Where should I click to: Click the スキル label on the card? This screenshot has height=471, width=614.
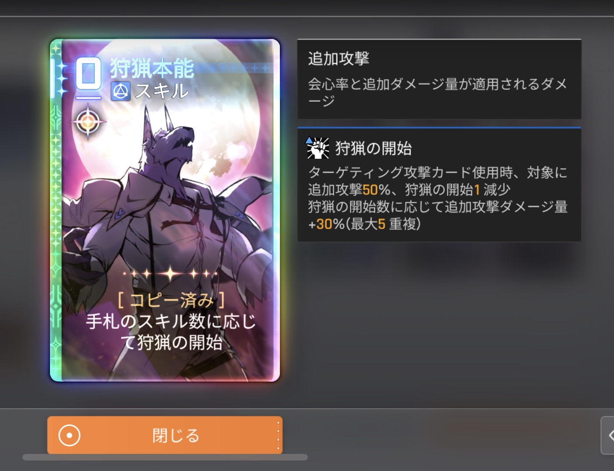click(x=162, y=91)
